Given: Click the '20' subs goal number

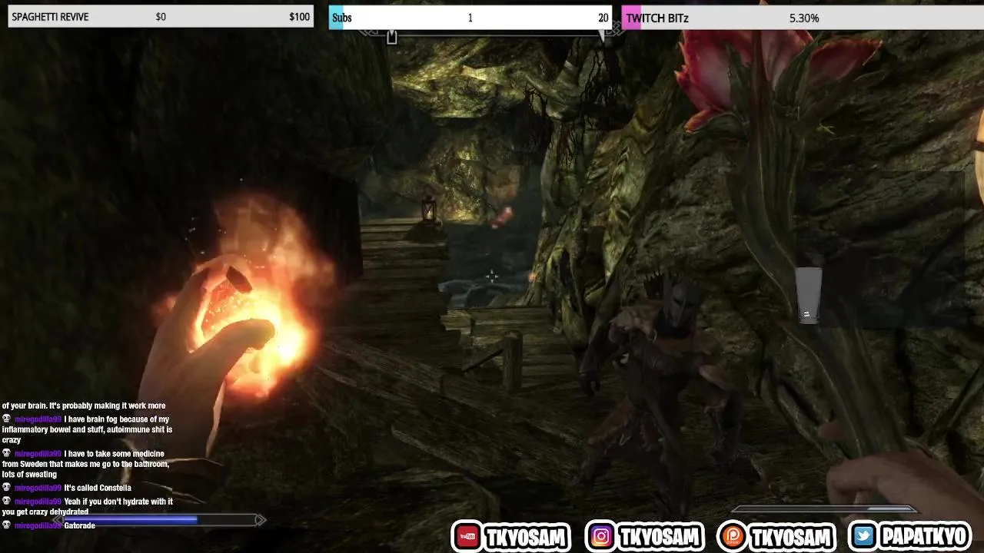Looking at the screenshot, I should click(x=603, y=18).
